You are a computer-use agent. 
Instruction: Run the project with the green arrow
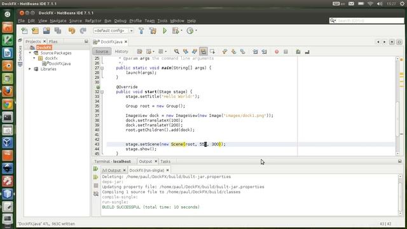165,31
